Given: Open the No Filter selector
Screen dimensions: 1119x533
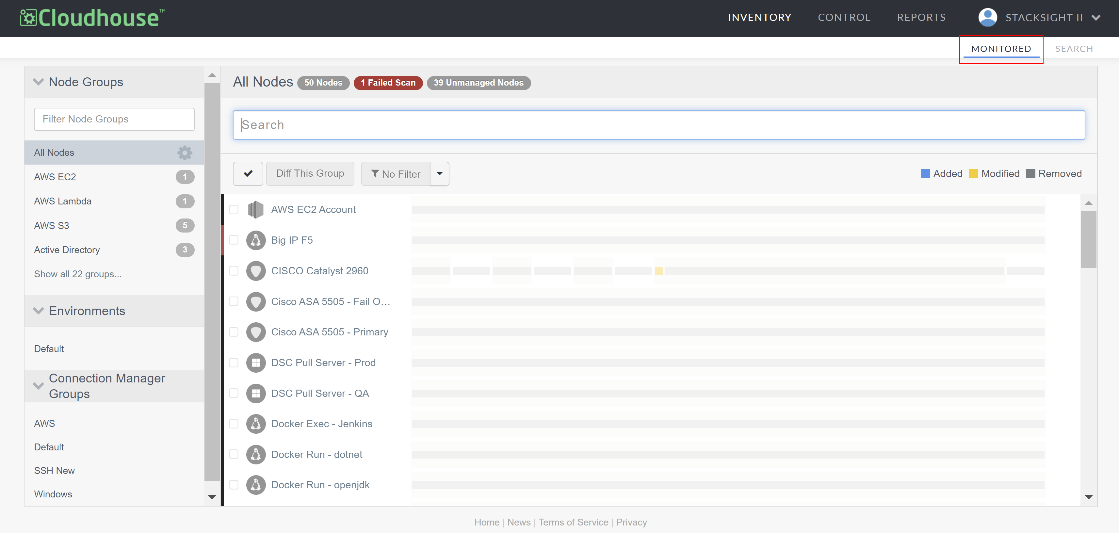Looking at the screenshot, I should [396, 174].
